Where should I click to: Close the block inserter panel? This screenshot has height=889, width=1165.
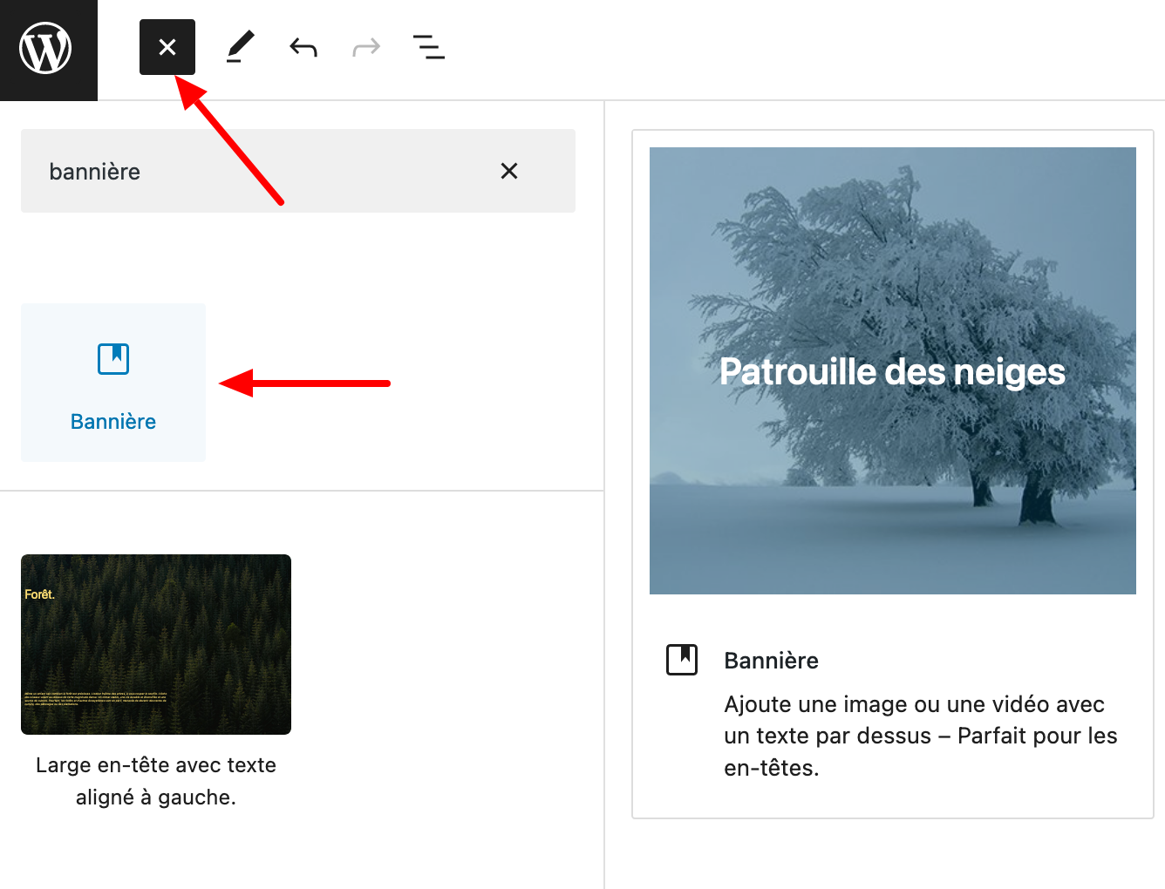pos(167,47)
